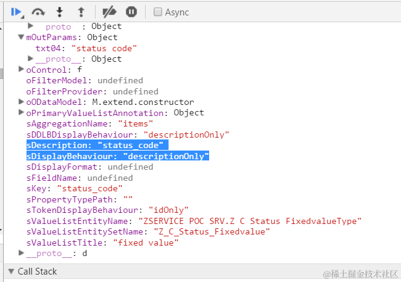Step into next function call
Viewport: 401px width, 282px height.
60,12
